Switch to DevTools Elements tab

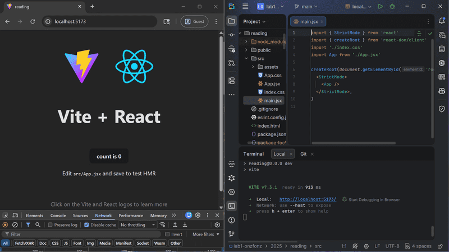click(x=34, y=216)
